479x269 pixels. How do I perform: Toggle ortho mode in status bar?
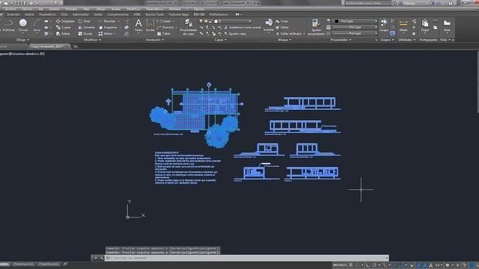point(367,265)
